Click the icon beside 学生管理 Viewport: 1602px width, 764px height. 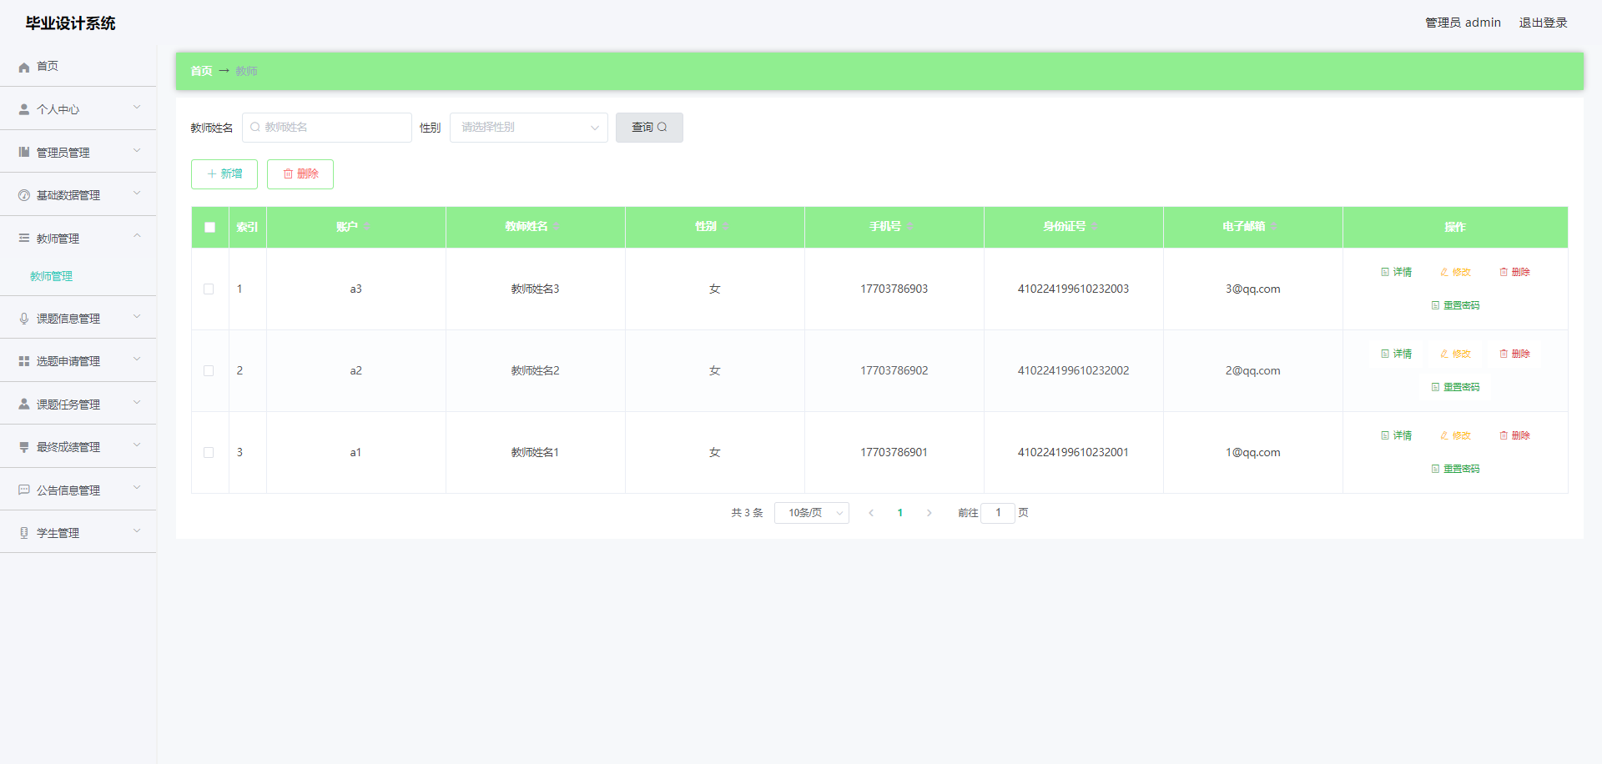coord(24,533)
